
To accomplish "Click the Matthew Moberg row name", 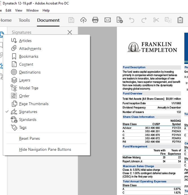I will [132, 158].
